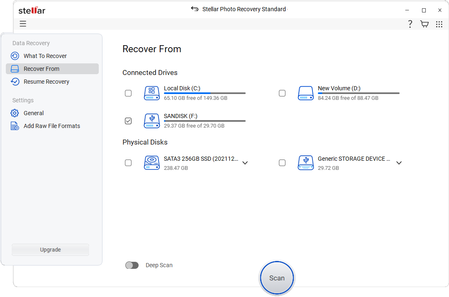Viewport: 449px width, 297px height.
Task: Open the apps grid menu
Action: [439, 24]
